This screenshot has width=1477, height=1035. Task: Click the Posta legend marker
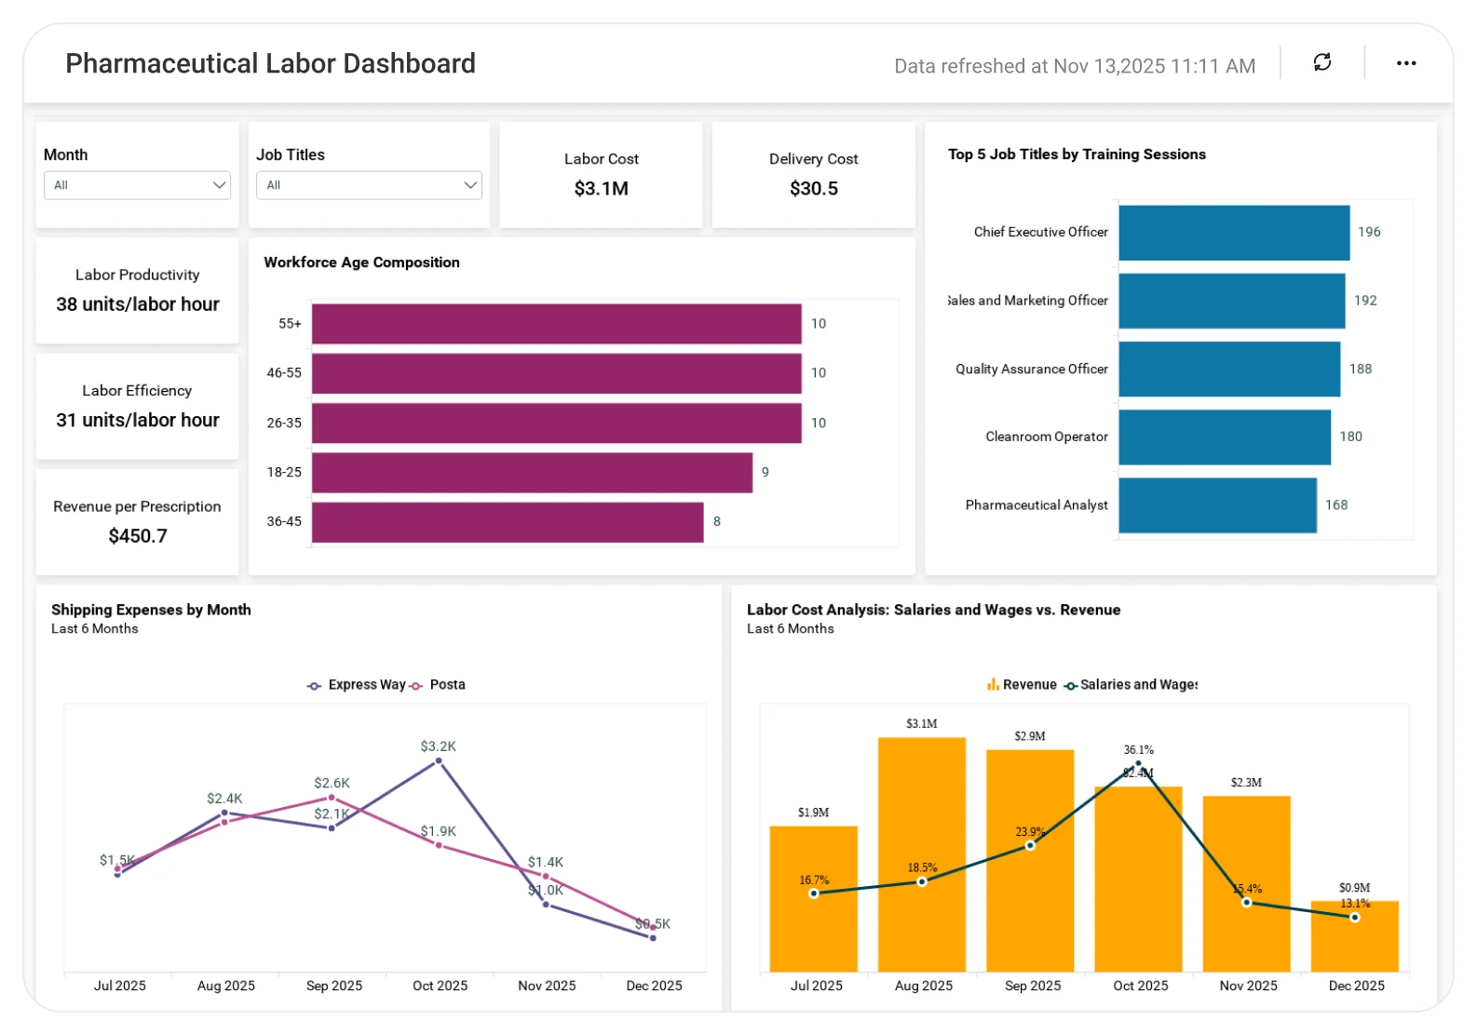coord(415,685)
